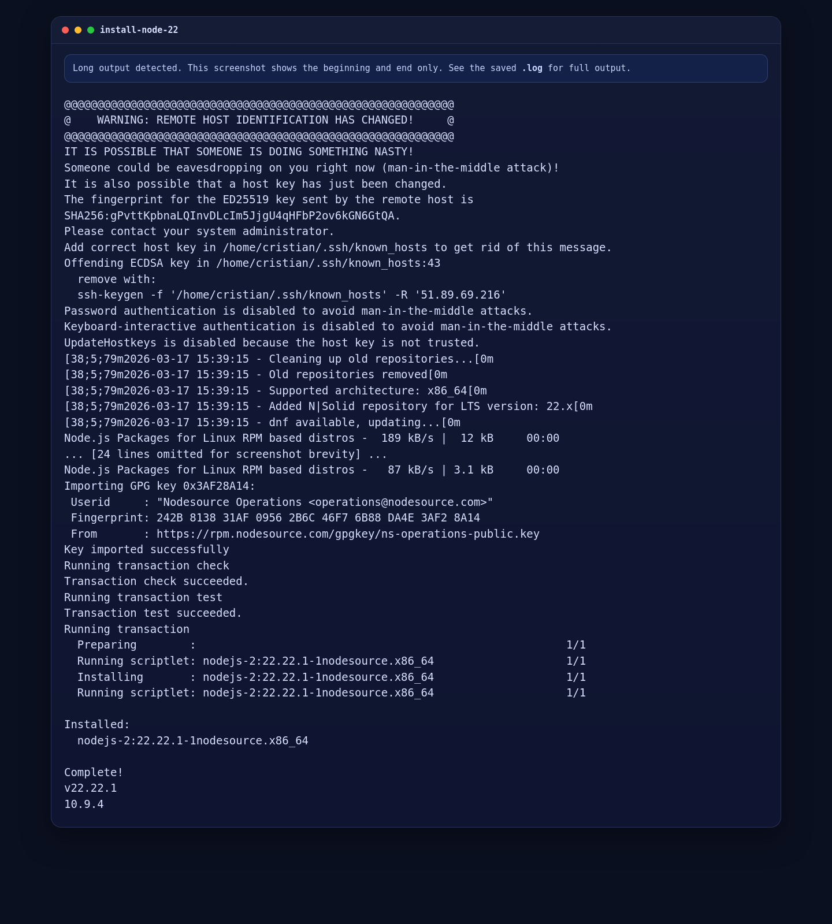The height and width of the screenshot is (924, 832).
Task: Click 'IT IS POSSIBLE THAT SOMEONE IS DOING SOMETHING NASTY!'
Action: coord(239,152)
